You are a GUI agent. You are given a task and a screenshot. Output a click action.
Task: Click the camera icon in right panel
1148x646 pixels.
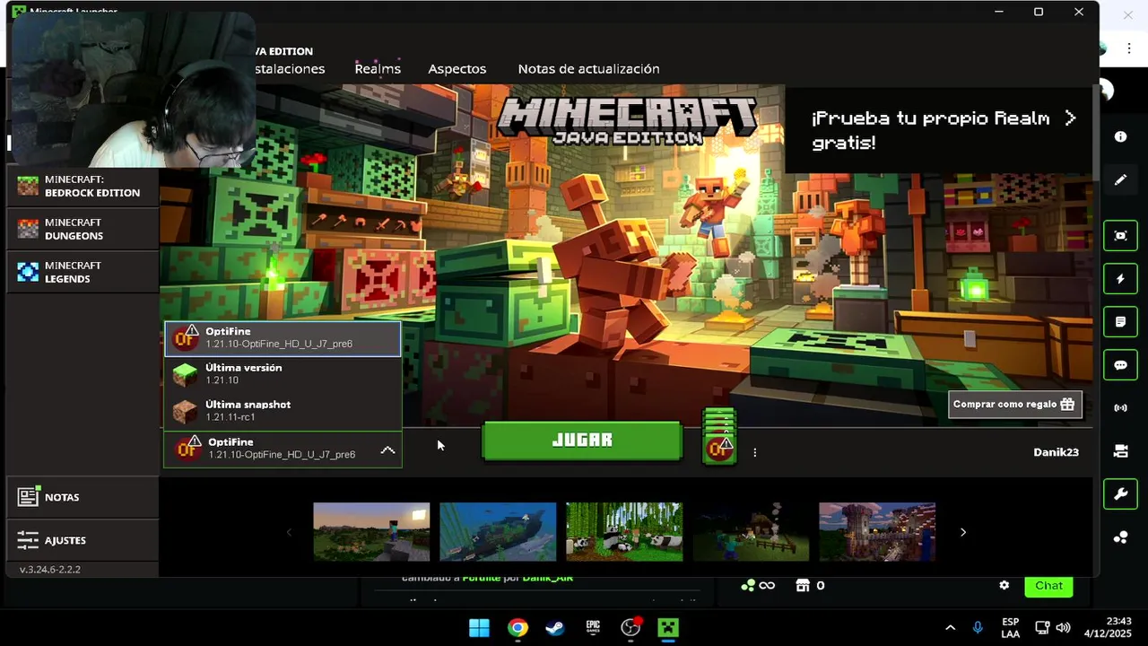[x=1120, y=451]
